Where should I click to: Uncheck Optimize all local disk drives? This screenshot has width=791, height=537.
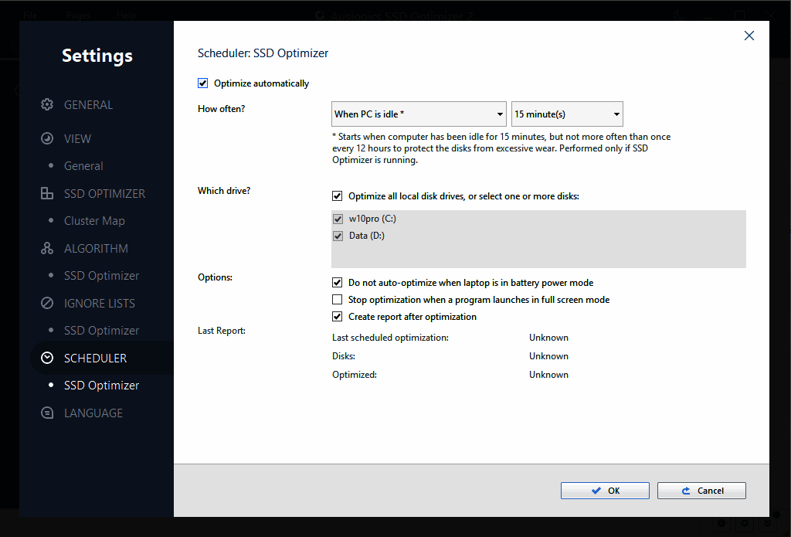338,196
